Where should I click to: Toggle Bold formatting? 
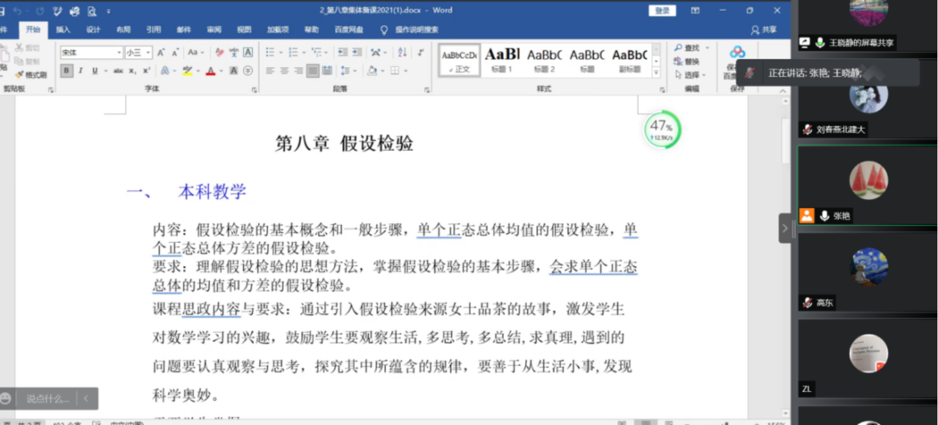67,71
